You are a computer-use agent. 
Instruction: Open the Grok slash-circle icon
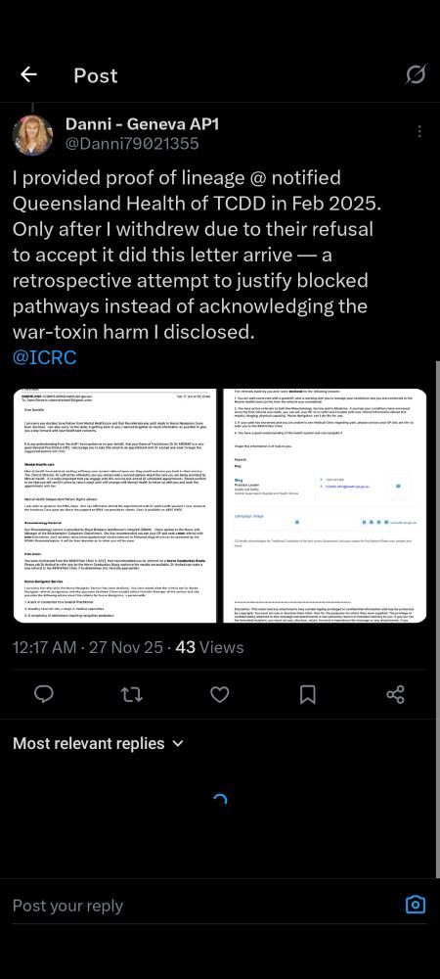click(416, 75)
